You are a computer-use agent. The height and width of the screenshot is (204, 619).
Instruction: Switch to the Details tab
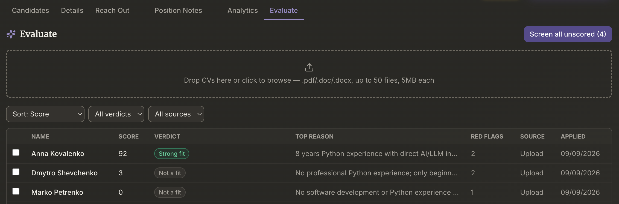[x=72, y=10]
